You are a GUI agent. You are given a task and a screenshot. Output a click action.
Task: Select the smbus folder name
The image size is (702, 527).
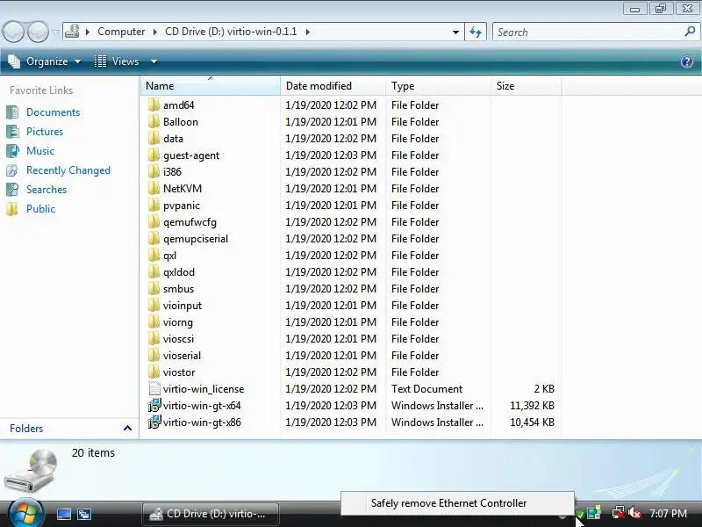point(178,289)
